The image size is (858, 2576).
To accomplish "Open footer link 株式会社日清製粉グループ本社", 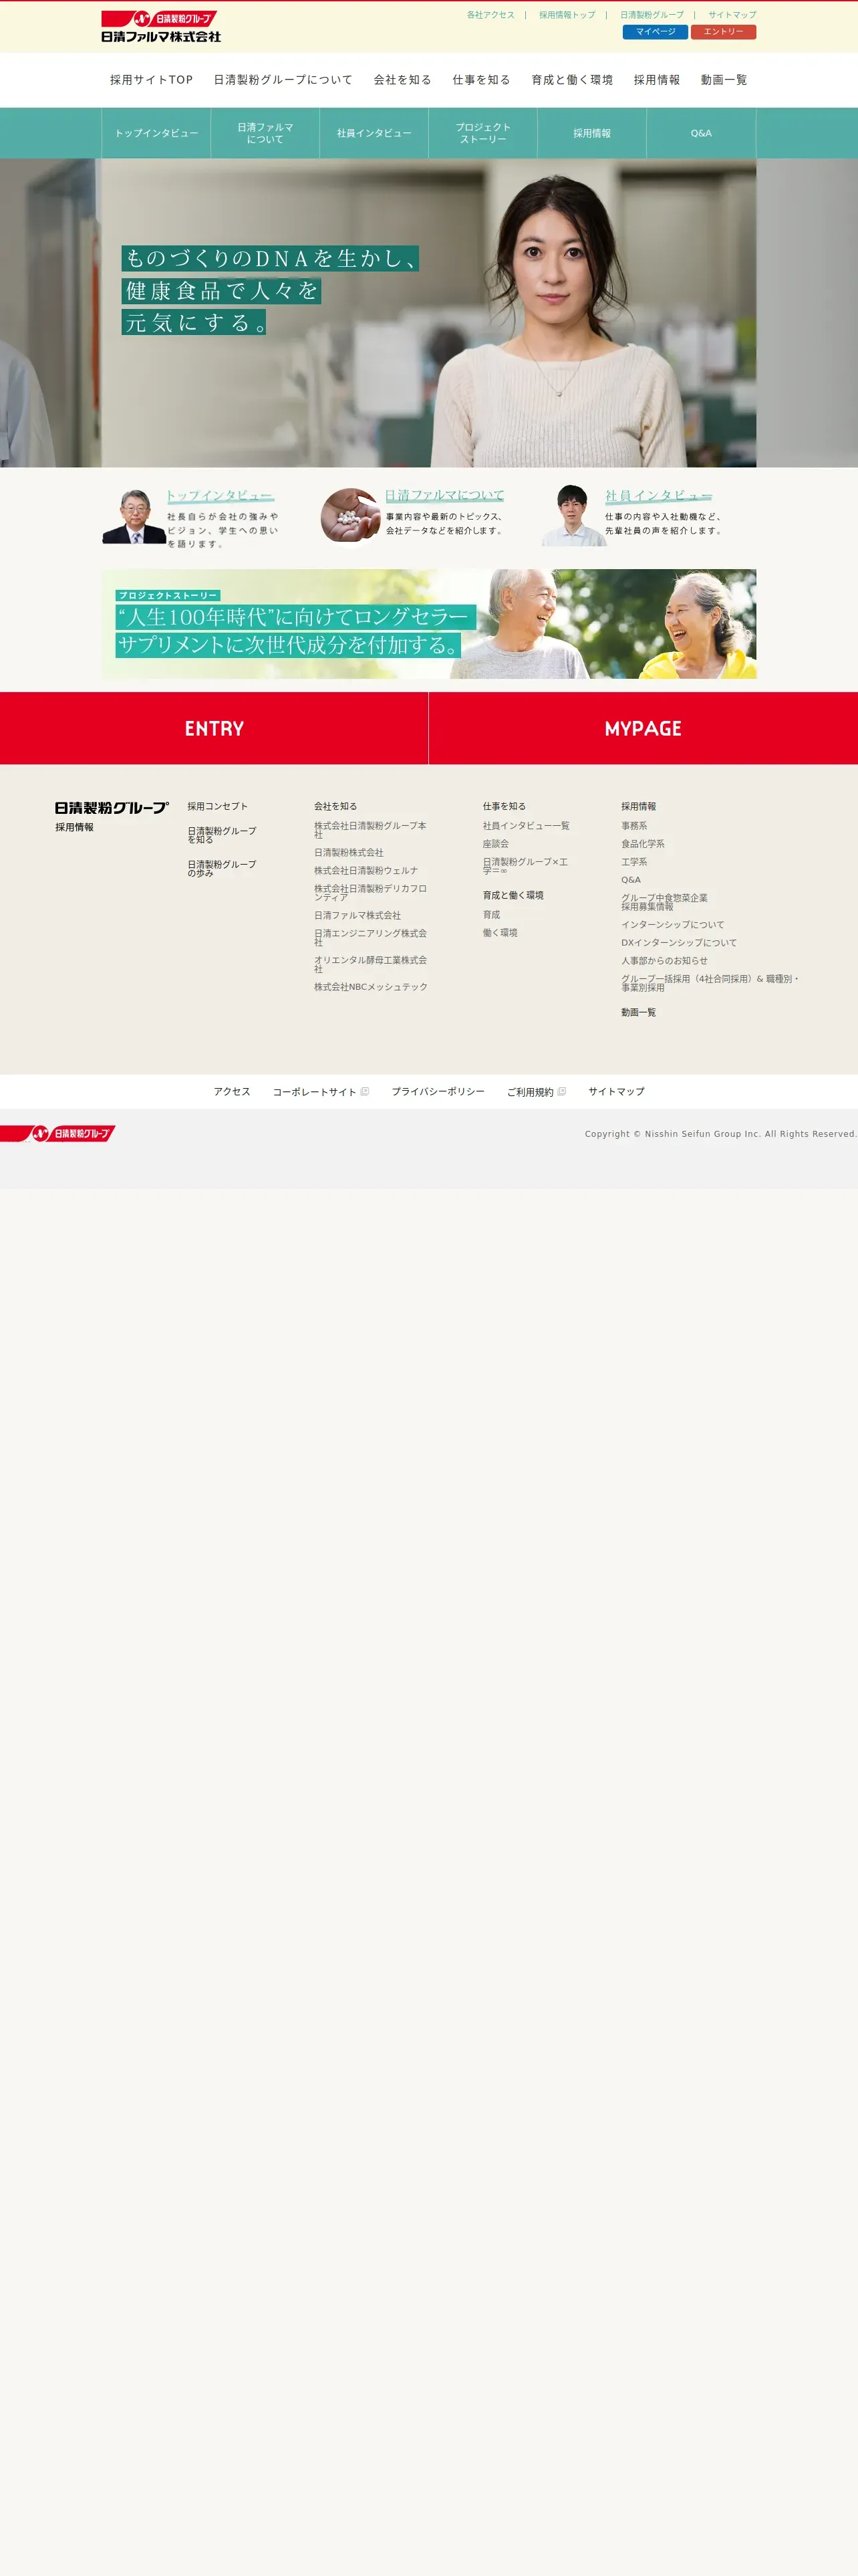I will [371, 830].
